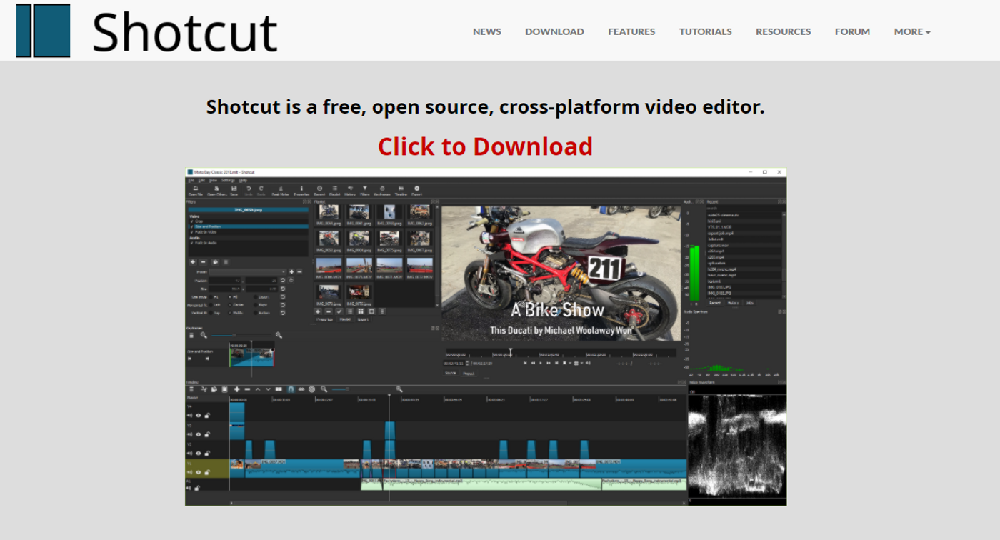The image size is (1000, 540).
Task: Click the red Click to Download link
Action: coord(485,146)
